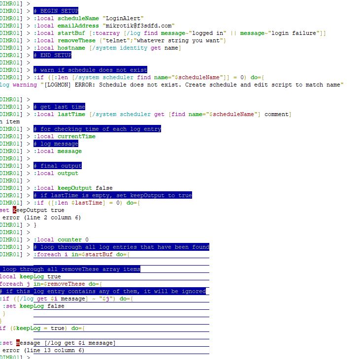Click the 'local keepLog true' line
Screen dimensions: 363x359
[x=31, y=276]
